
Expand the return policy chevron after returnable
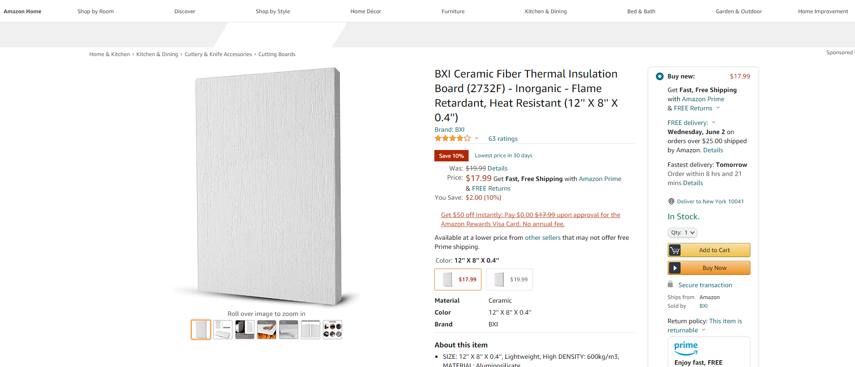(703, 330)
